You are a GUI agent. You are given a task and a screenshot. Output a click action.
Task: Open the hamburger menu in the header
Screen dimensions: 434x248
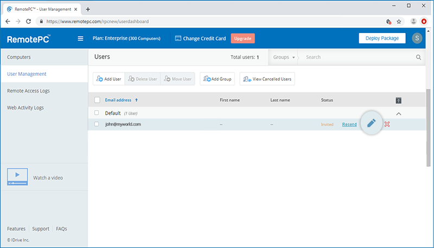80,38
